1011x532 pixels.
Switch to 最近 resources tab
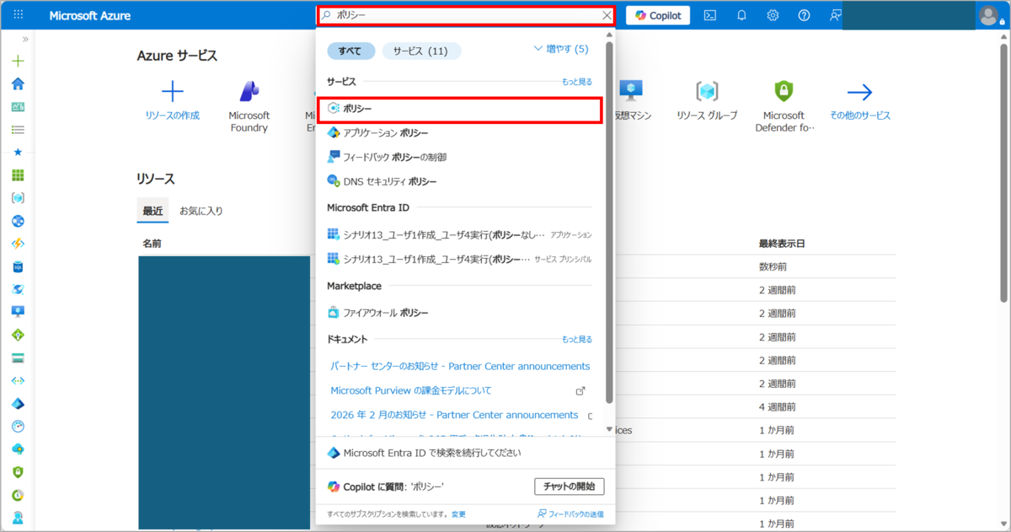pyautogui.click(x=152, y=211)
